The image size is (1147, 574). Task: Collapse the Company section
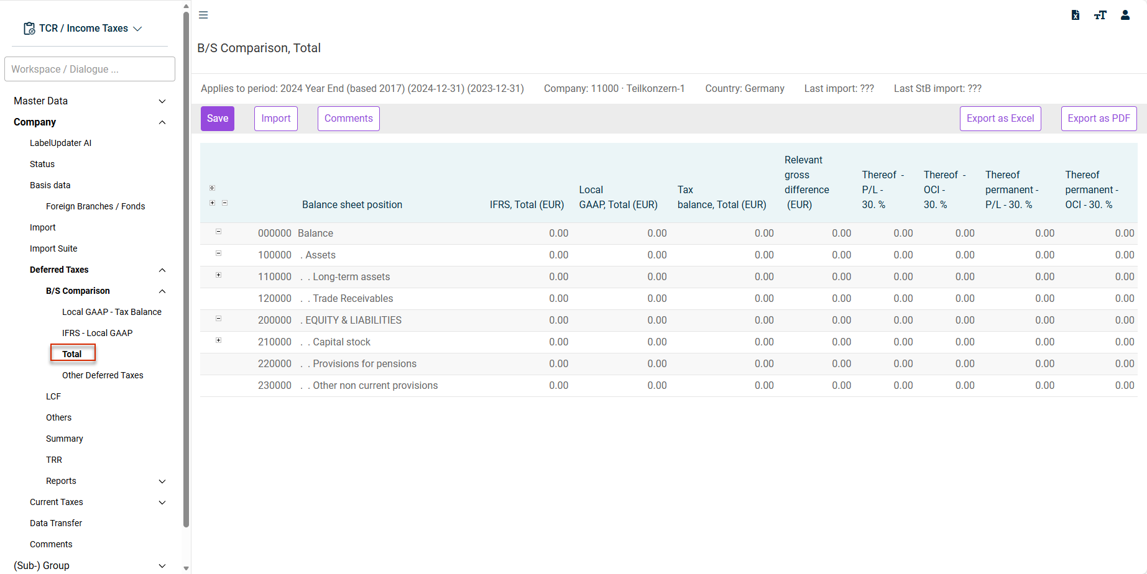[x=162, y=122]
